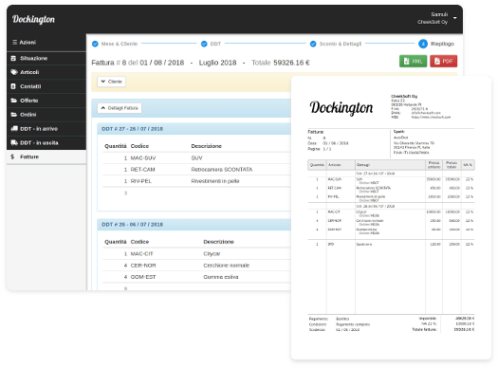
Task: Click Cerchione normale description
Action: (226, 266)
